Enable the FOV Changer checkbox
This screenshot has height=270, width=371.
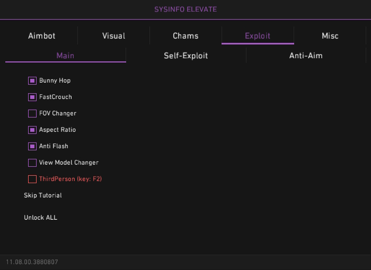pyautogui.click(x=32, y=114)
